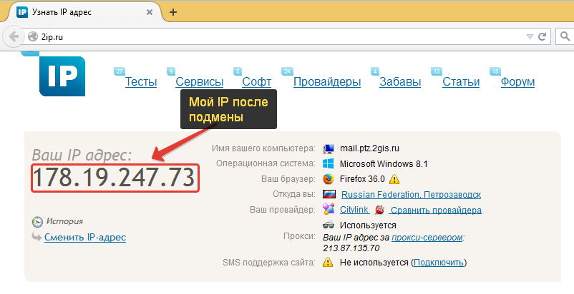Image resolution: width=574 pixels, height=294 pixels.
Task: Go back with the browser back arrow
Action: point(14,36)
